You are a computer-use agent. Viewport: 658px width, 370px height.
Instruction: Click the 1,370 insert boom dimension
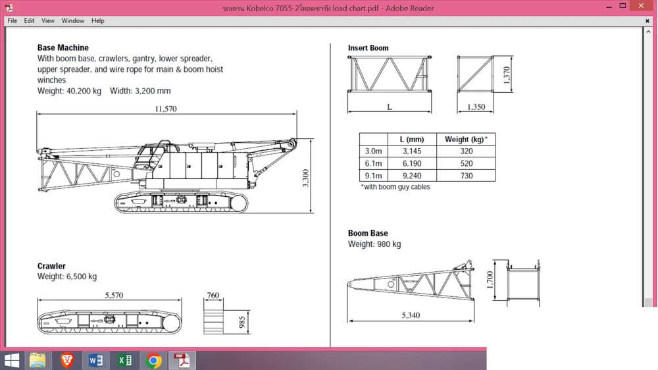click(507, 75)
